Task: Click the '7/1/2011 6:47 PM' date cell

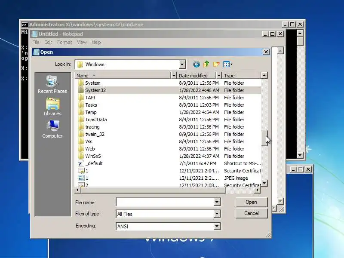Action: tap(197, 163)
